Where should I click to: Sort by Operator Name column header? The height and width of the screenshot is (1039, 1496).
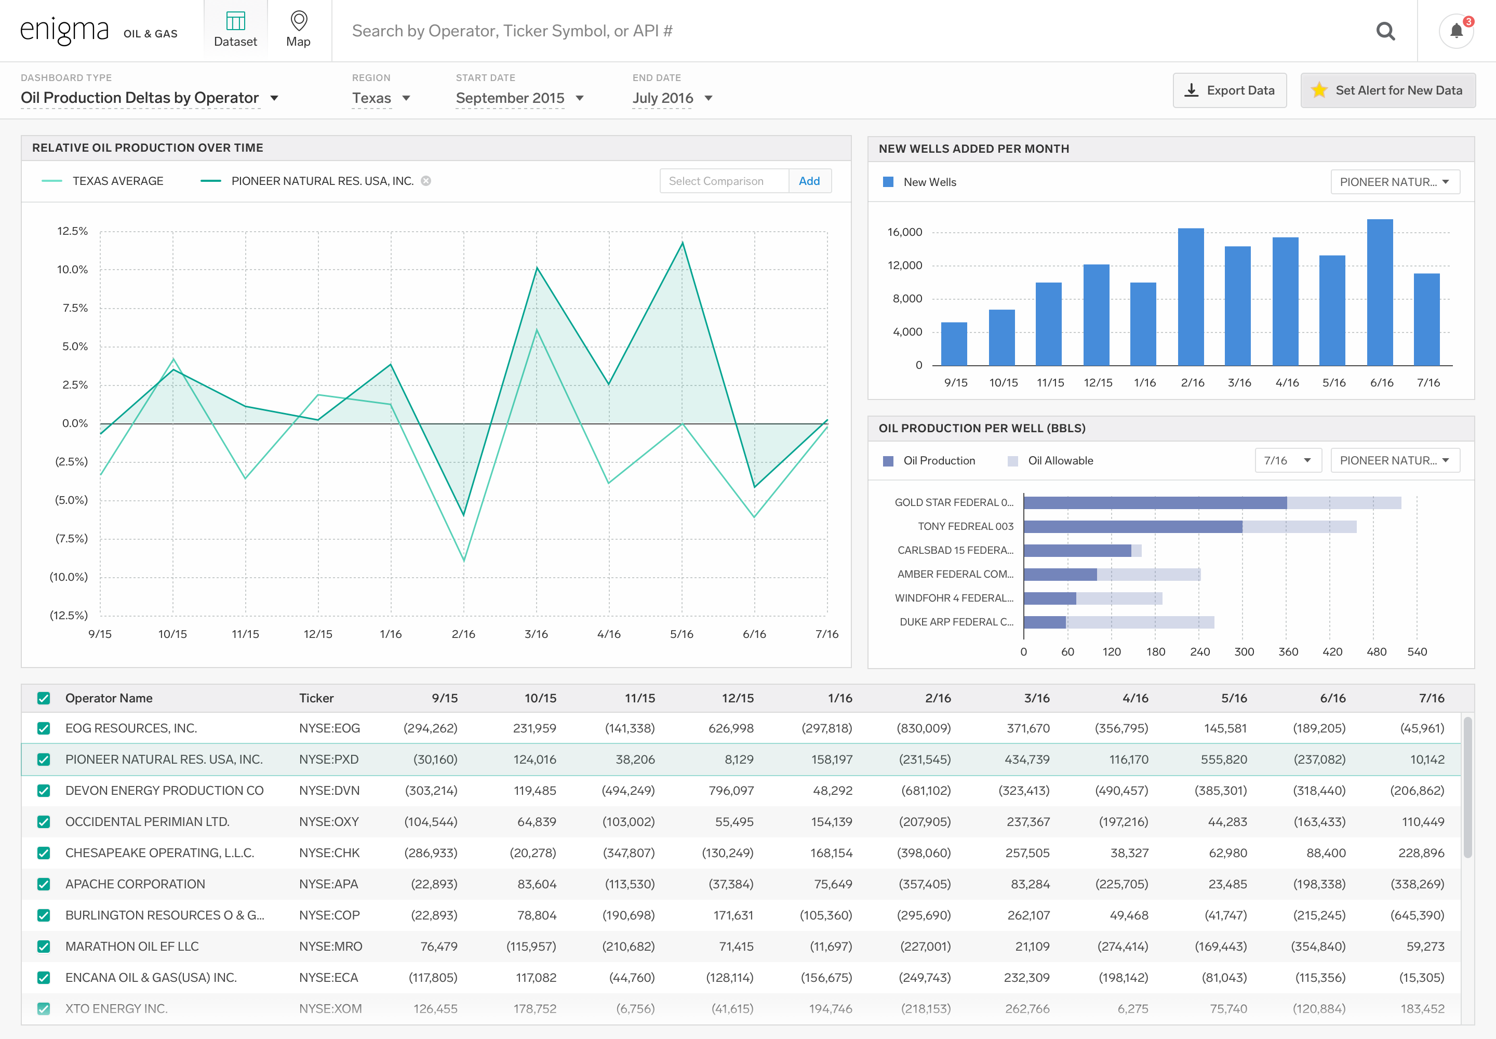pyautogui.click(x=109, y=699)
